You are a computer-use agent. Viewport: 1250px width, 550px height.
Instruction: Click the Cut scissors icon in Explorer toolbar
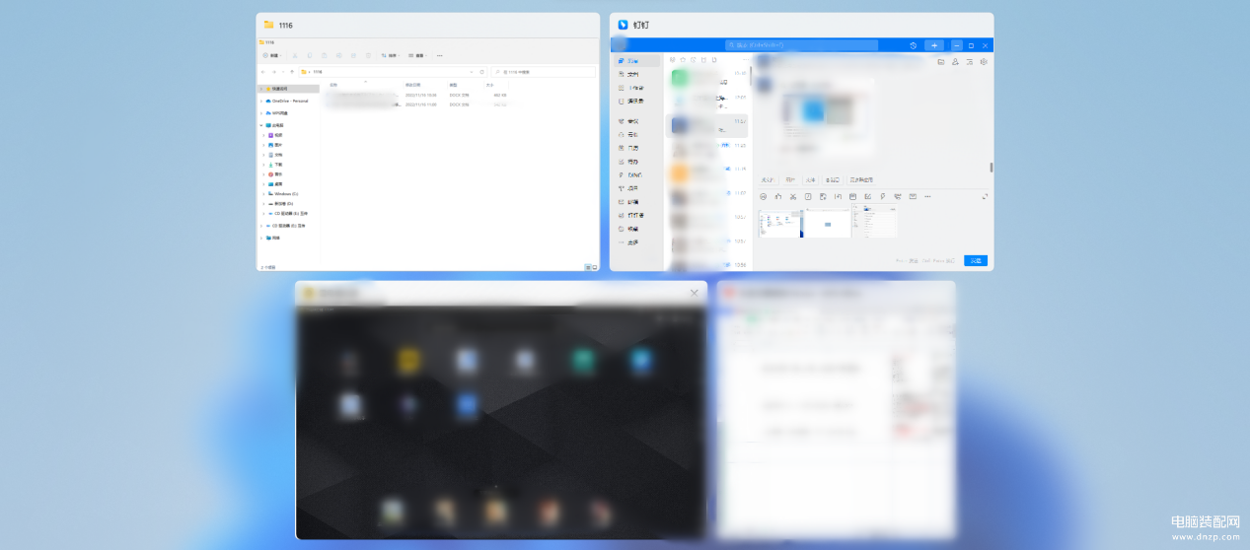click(295, 55)
